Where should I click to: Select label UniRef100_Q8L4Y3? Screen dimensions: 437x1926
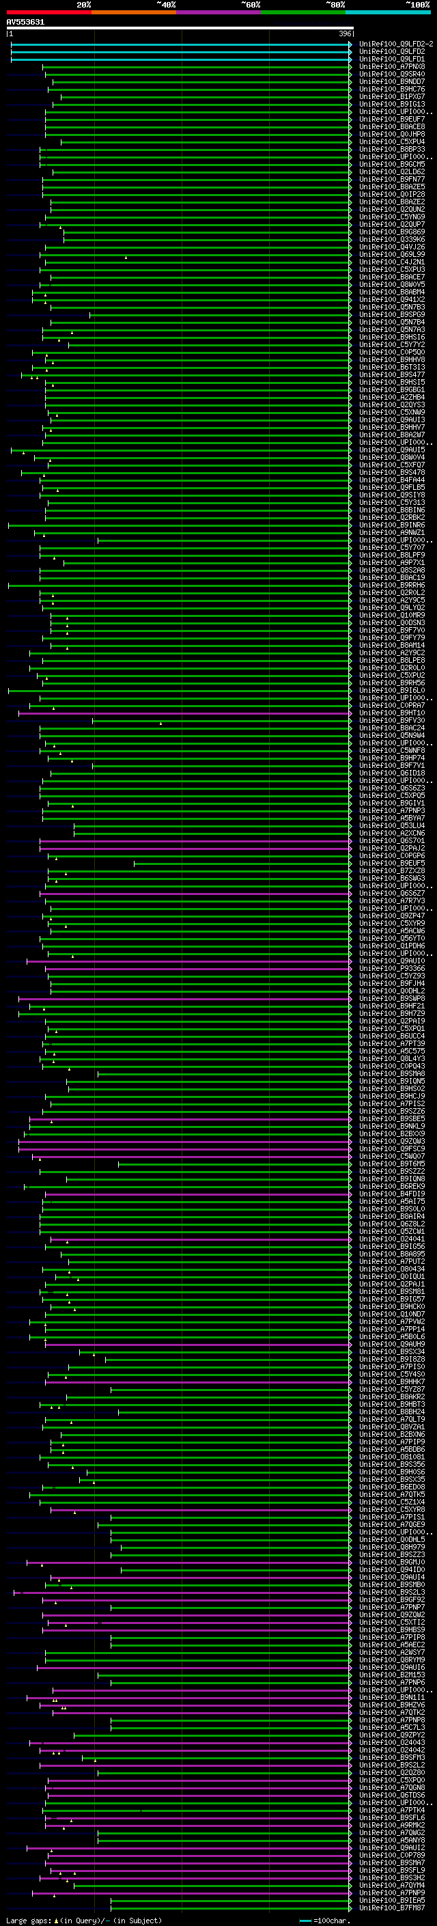click(392, 1059)
